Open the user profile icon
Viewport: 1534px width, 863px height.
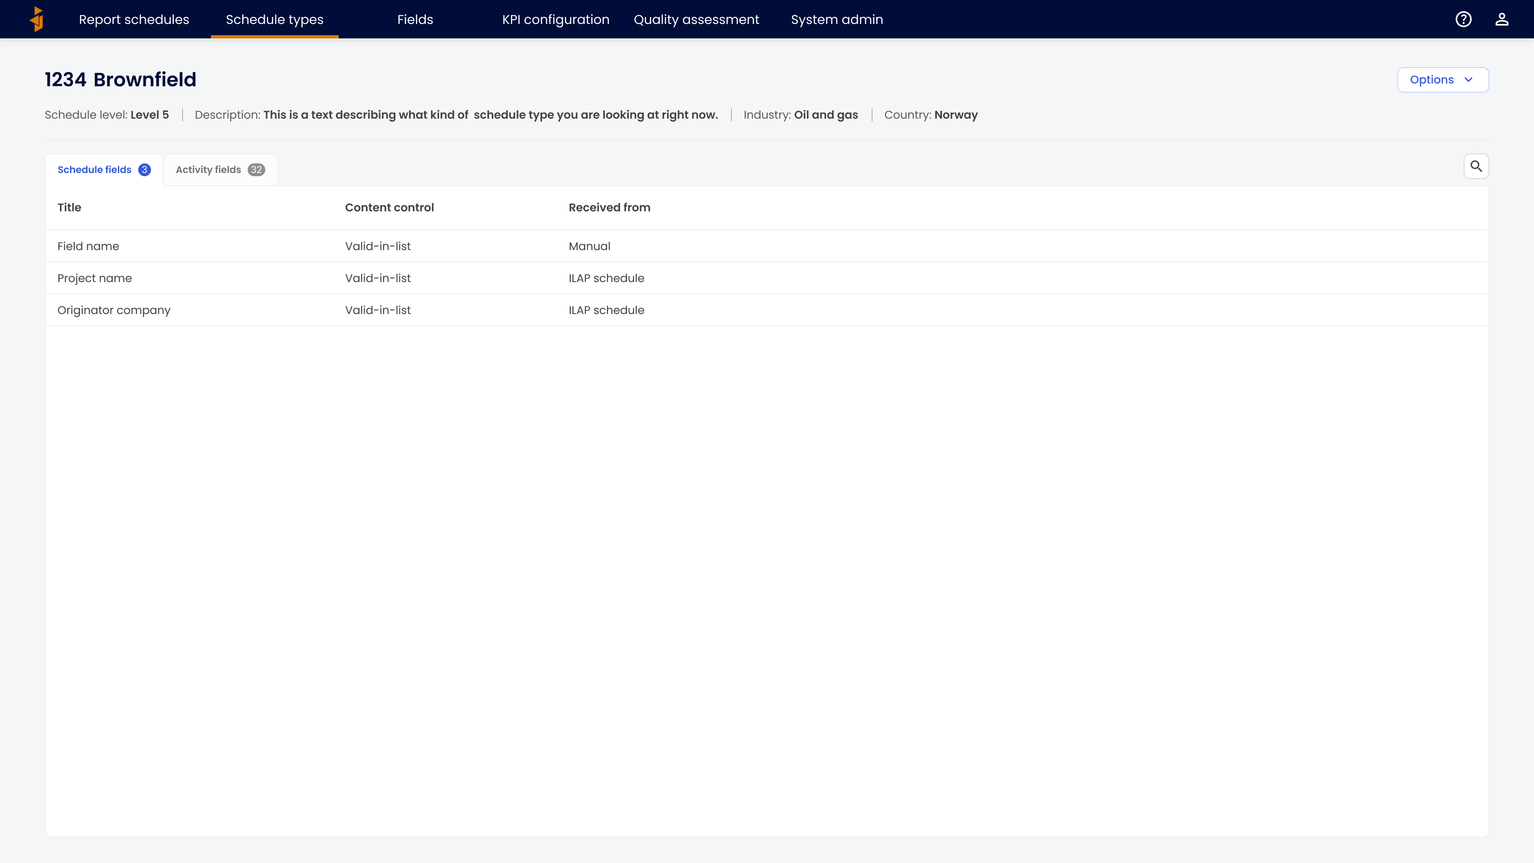tap(1501, 19)
